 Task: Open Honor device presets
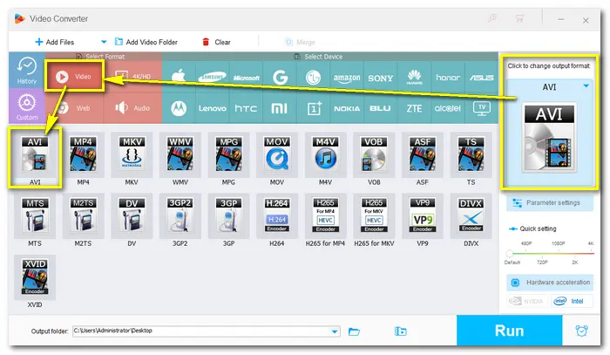(x=448, y=77)
